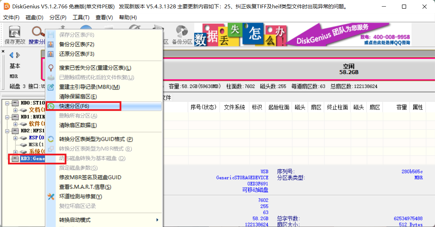Image resolution: width=435 pixels, height=227 pixels.
Task: Collapse the HD1:RUIR disk tree node
Action: 7,117
